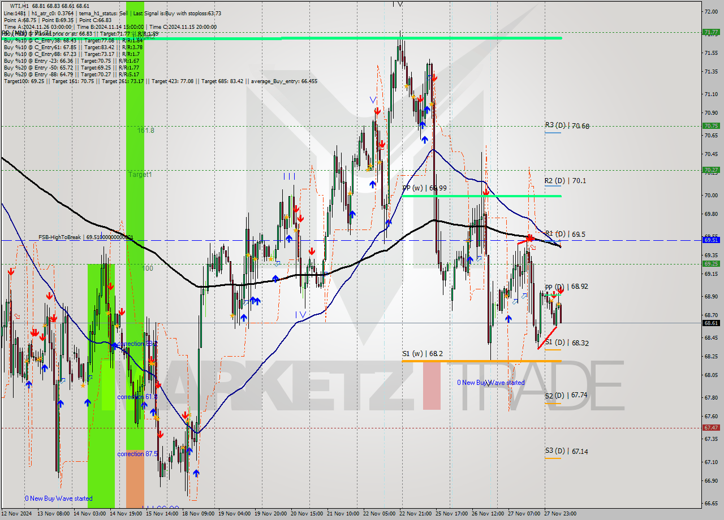Select the Buy %10 @ C_Entry38: 68.43 line
Image resolution: width=724 pixels, height=520 pixels.
coord(72,40)
